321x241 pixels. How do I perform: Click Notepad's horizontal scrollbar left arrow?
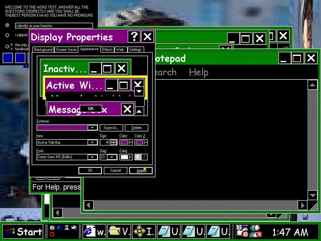pyautogui.click(x=88, y=205)
